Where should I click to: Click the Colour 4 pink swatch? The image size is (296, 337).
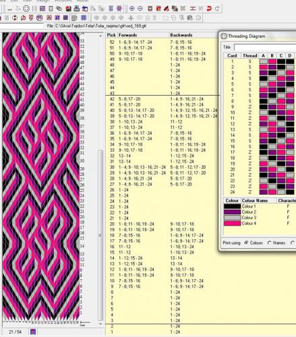point(232,223)
